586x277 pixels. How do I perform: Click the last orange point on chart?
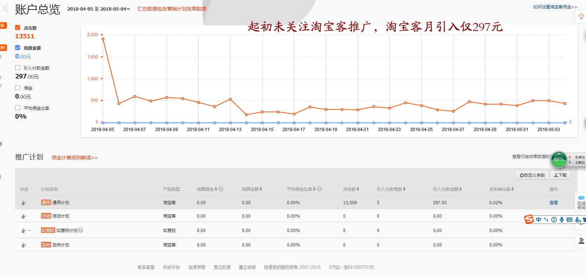[565, 103]
